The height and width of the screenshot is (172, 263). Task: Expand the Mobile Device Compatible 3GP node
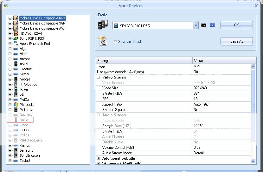click(10, 23)
